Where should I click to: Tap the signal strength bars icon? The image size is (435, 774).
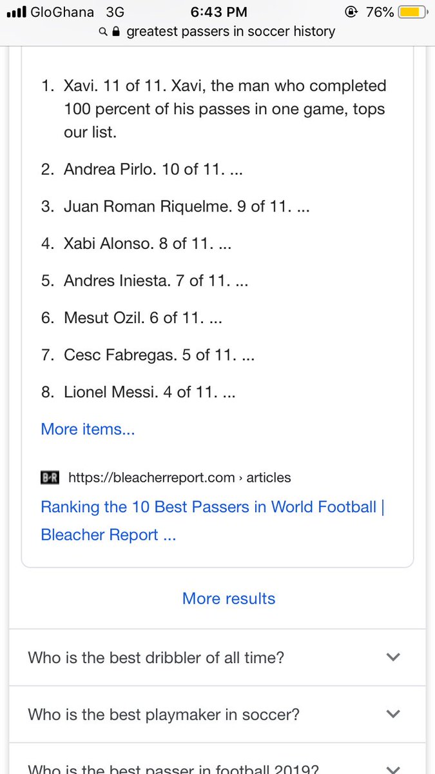click(x=15, y=12)
